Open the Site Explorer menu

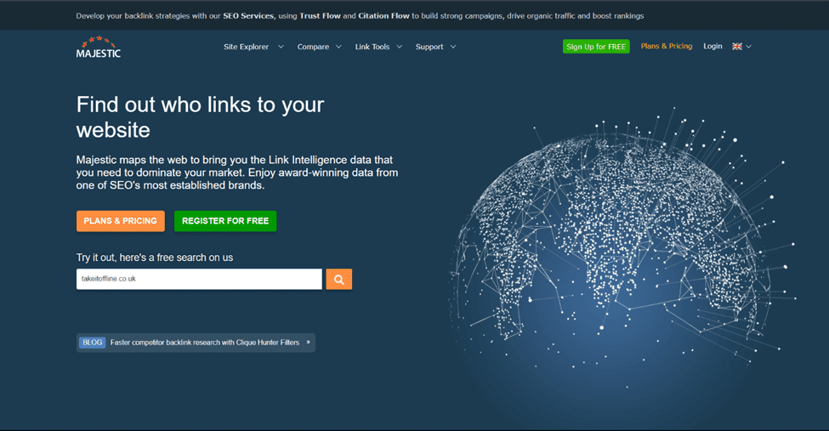pos(246,47)
